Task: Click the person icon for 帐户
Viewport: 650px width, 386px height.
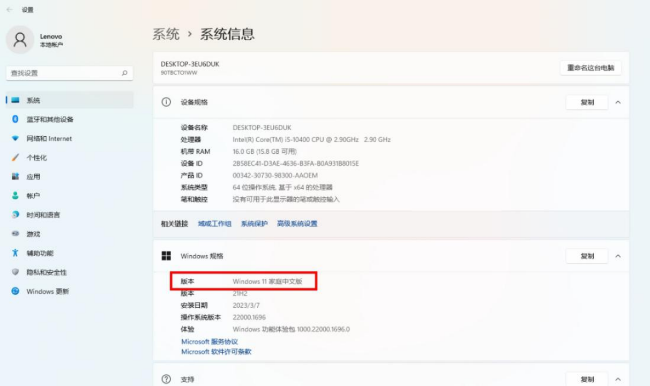Action: pos(15,196)
